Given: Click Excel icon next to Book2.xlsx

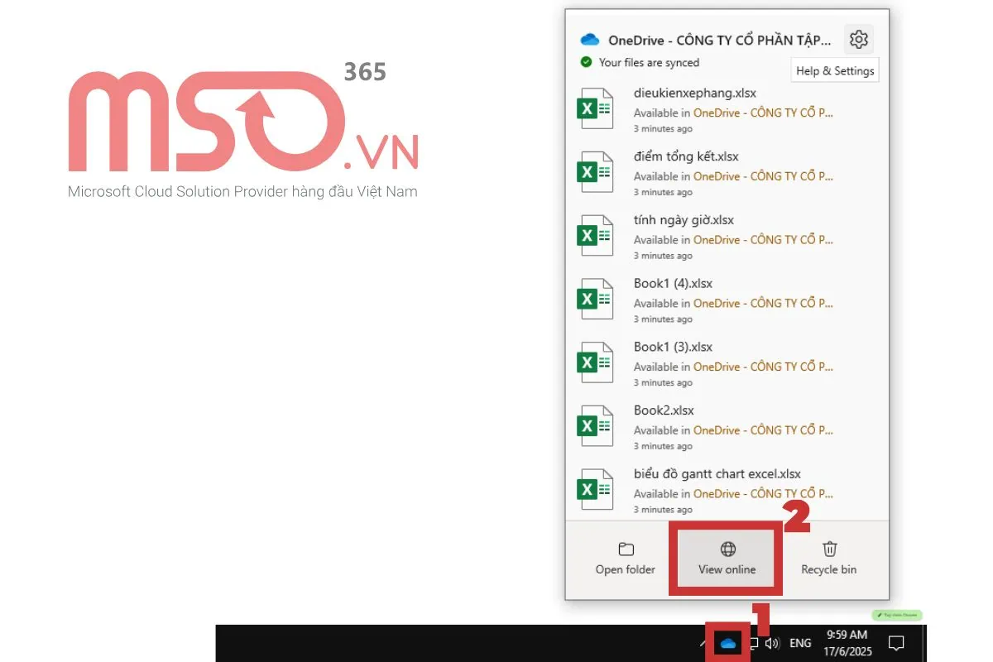Looking at the screenshot, I should click(x=595, y=426).
